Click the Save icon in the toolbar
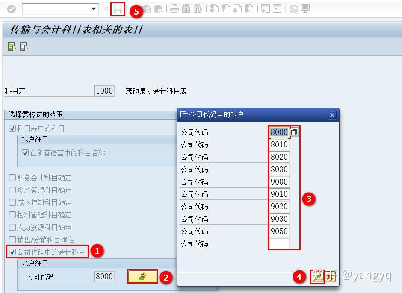Screen dimensions: 402x293 point(118,9)
